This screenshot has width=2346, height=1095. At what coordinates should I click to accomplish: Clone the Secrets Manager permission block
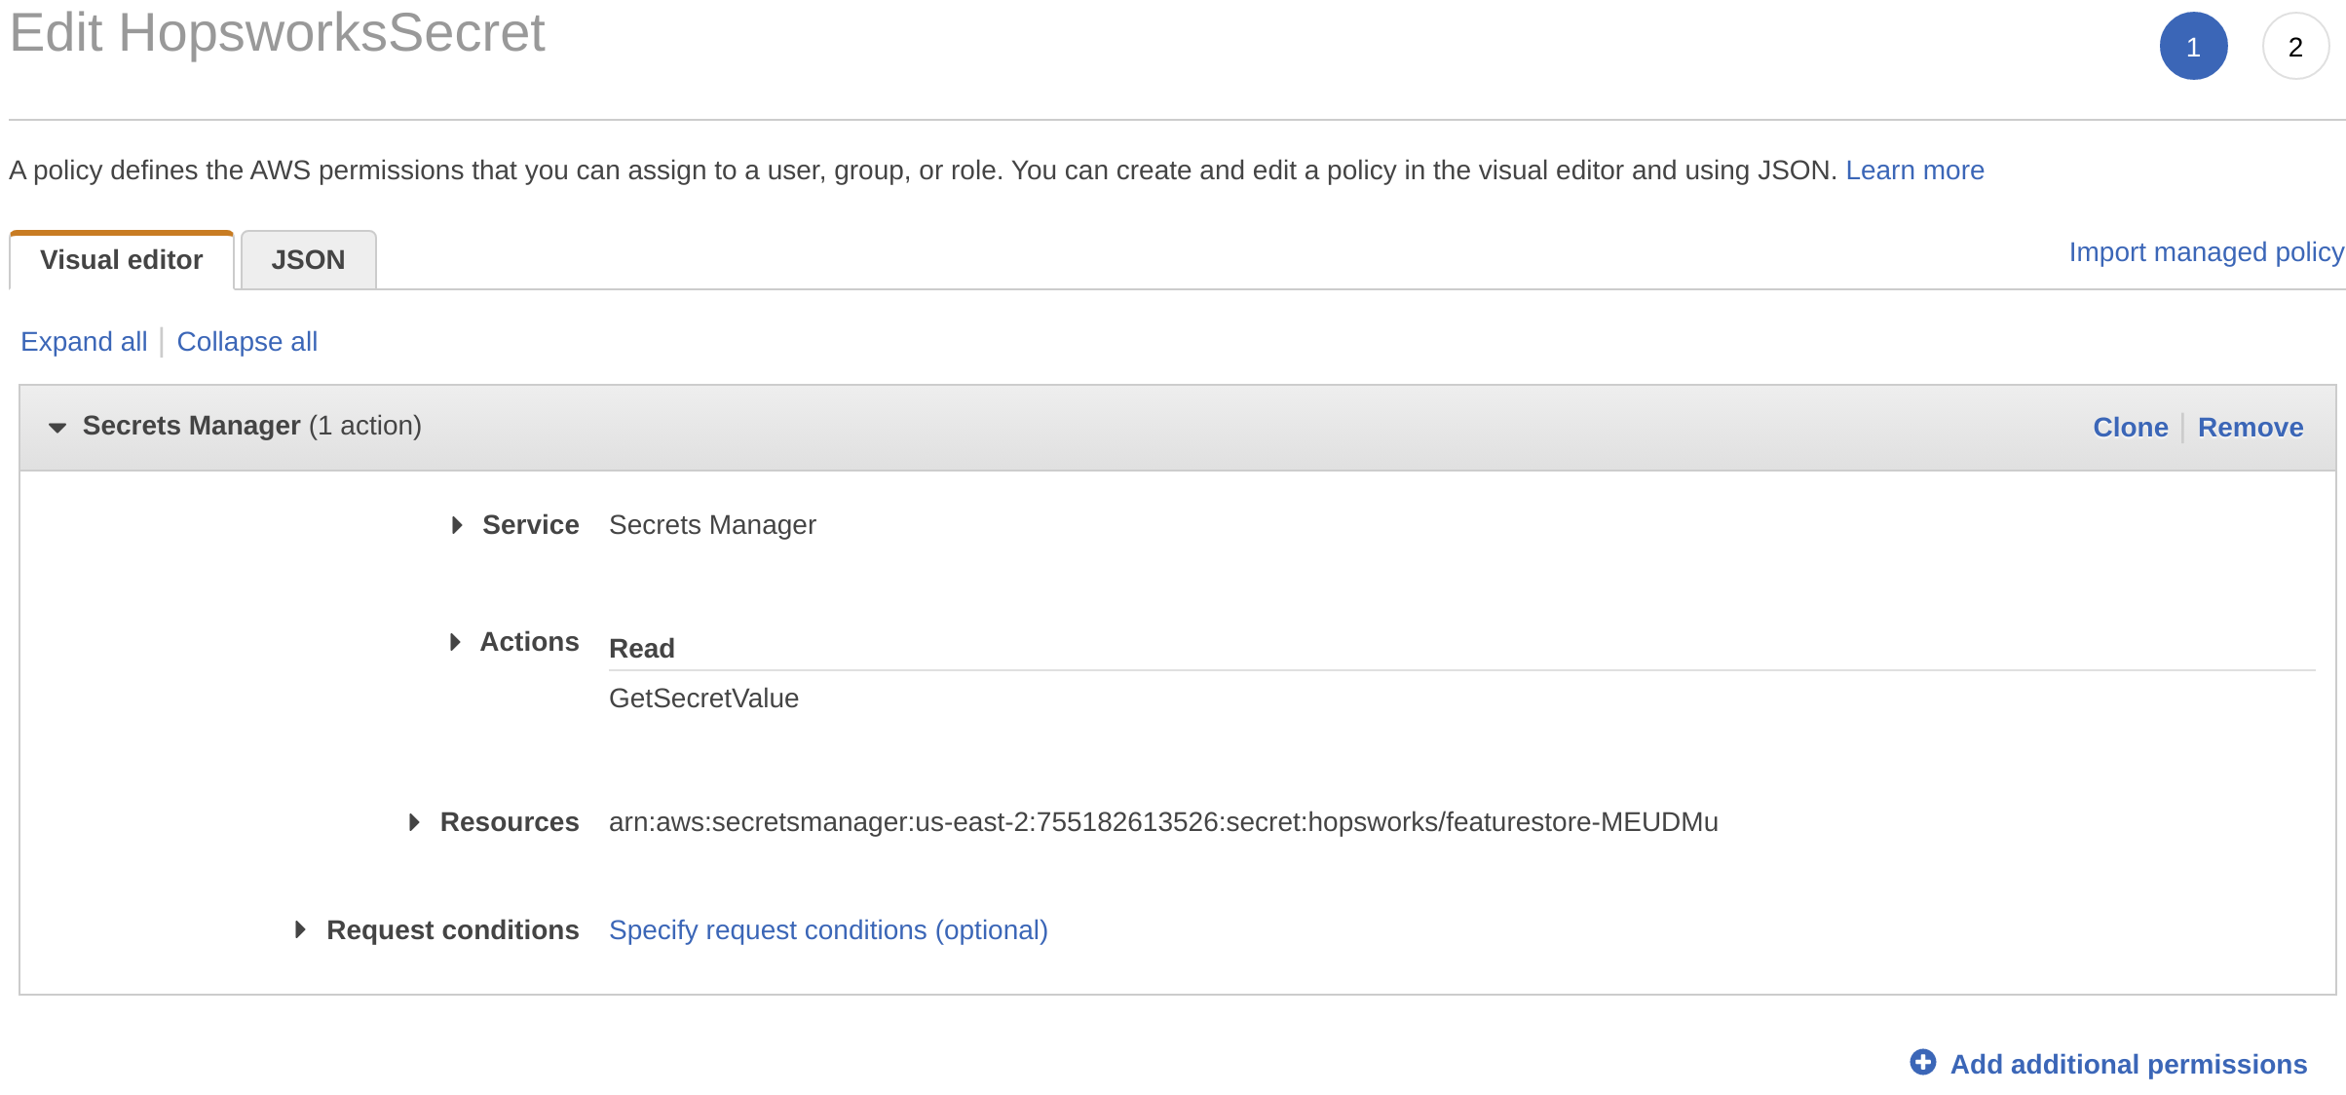[2130, 427]
